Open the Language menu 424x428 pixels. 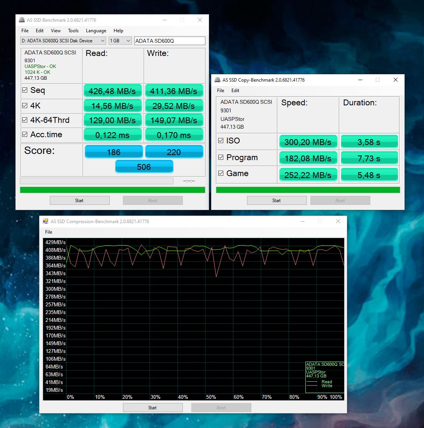tap(96, 31)
